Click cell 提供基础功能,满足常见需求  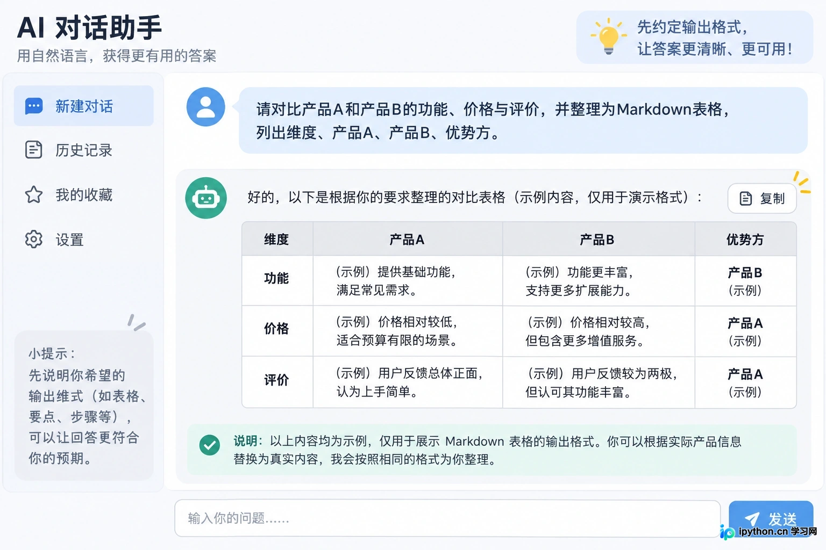pos(407,281)
